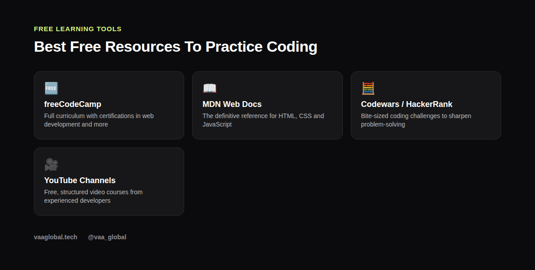Click the text 'Free, structured video courses from experienced developers'
This screenshot has height=270, width=535.
tap(93, 196)
